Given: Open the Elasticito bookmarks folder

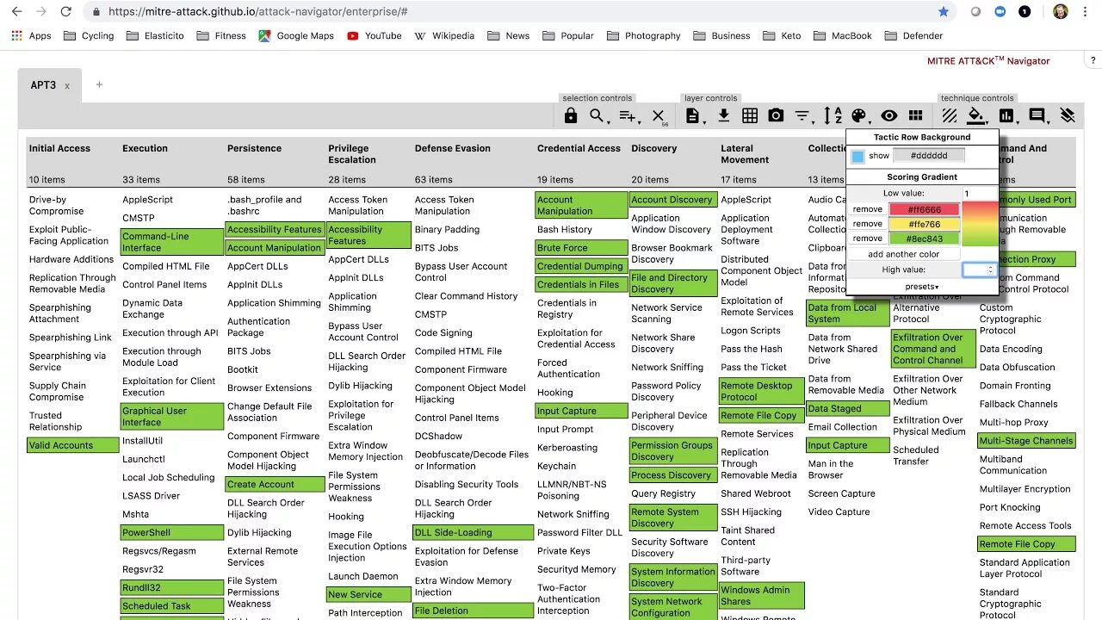Looking at the screenshot, I should (x=157, y=36).
